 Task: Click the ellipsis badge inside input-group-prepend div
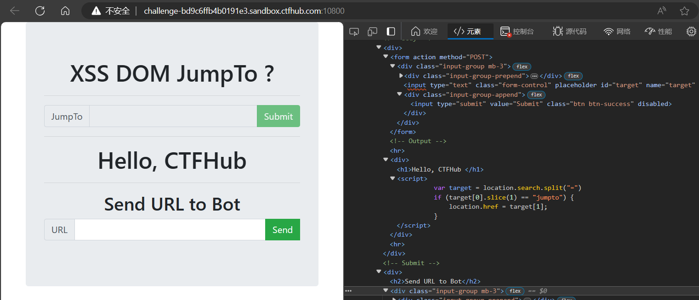click(534, 76)
